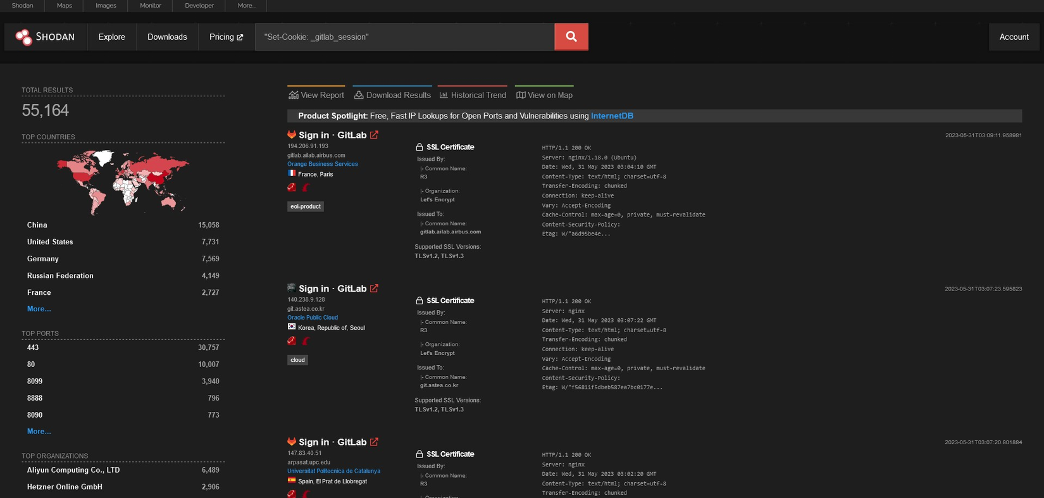Click the world map of top countries
The image size is (1044, 498).
(x=123, y=182)
